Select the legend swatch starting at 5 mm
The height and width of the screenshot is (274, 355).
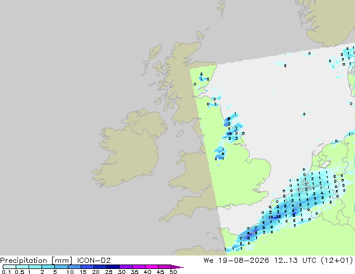click(x=62, y=267)
